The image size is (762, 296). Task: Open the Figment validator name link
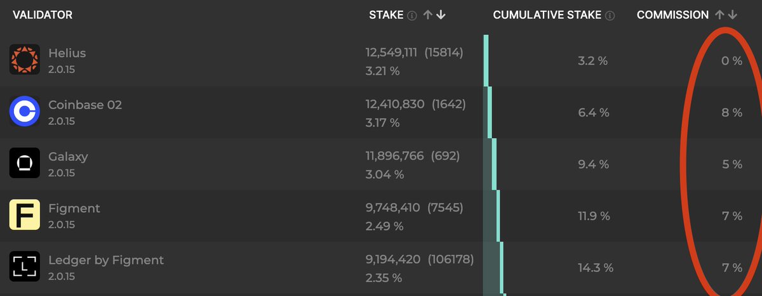[74, 208]
